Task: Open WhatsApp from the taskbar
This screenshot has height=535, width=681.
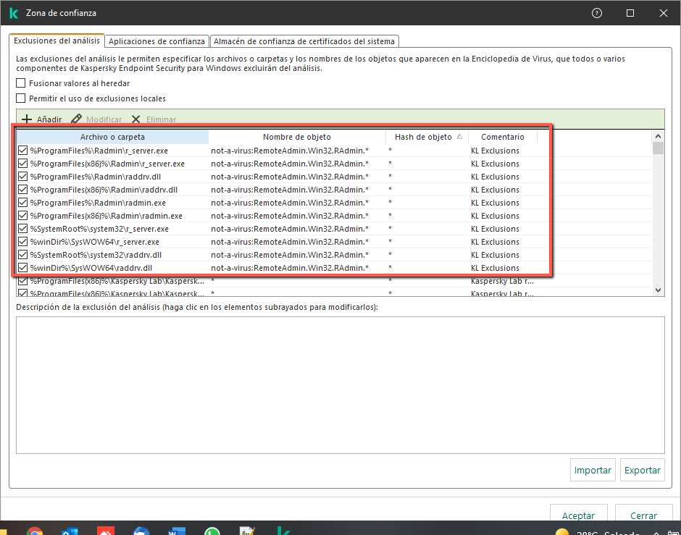Action: tap(212, 531)
